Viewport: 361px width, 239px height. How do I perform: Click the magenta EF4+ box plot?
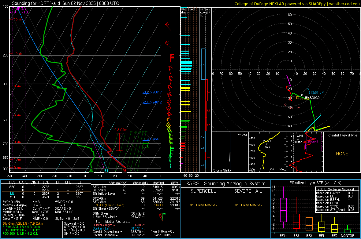pyautogui.click(x=283, y=208)
